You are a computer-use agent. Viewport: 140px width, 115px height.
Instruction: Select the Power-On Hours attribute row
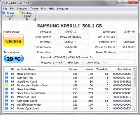click(68, 97)
